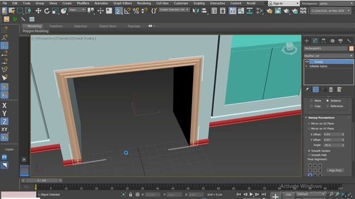Switch to the Object Paint ribbon tab
Screen dimensions: 355x199
point(107,26)
